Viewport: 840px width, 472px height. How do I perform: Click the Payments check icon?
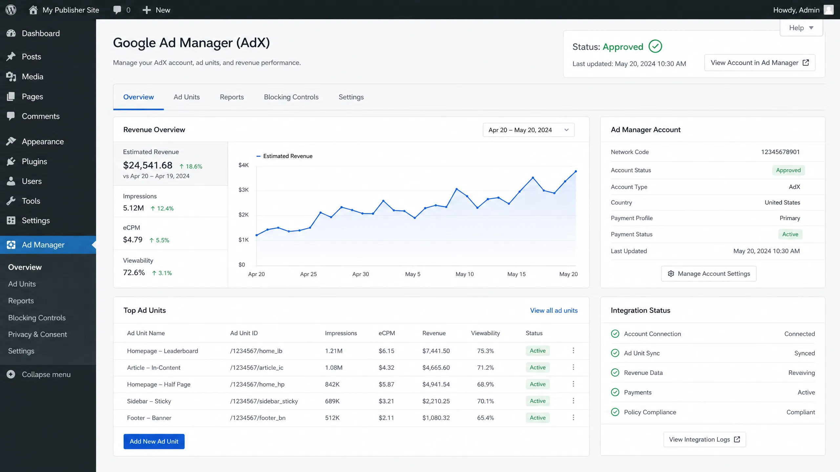[615, 392]
